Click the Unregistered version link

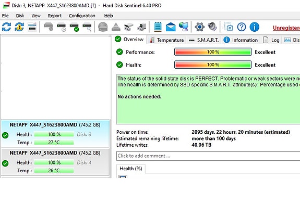[286, 28]
